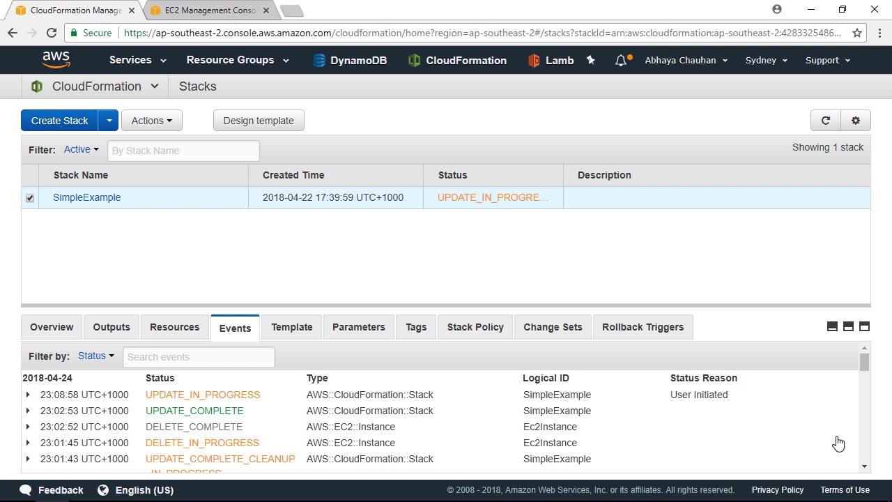Click the events list scrollbar down arrow
Screen dimensions: 892x502
click(864, 466)
